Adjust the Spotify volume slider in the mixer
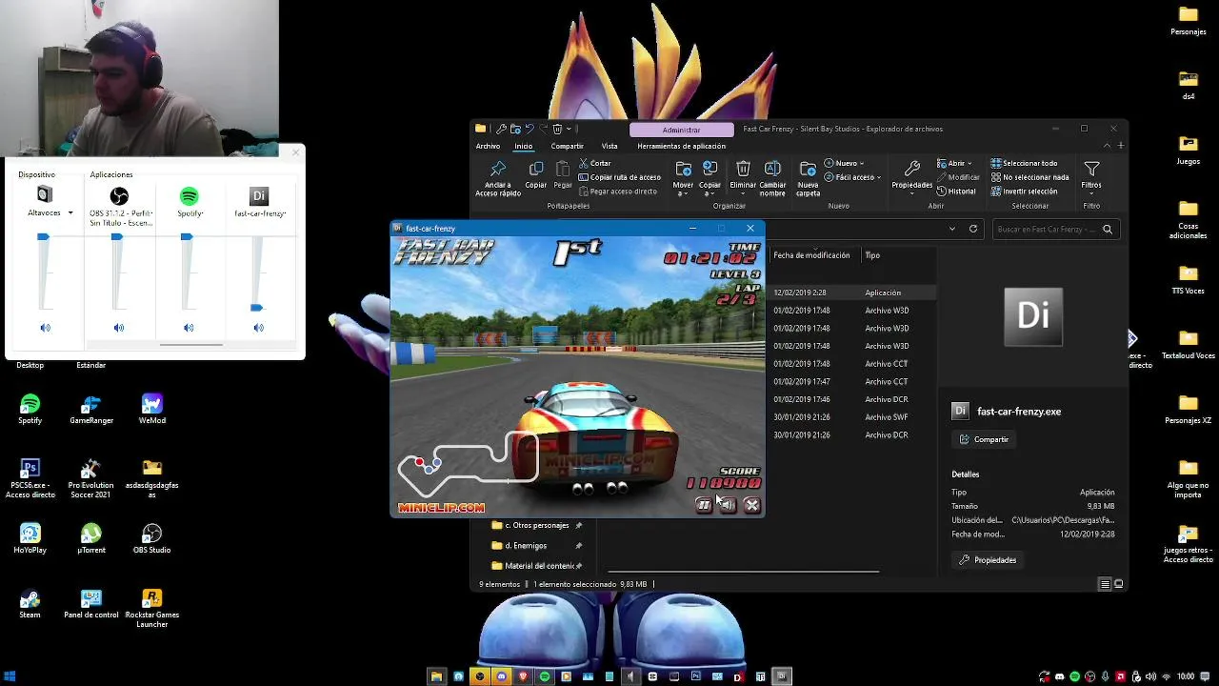Screen dimensions: 1219x686 coord(187,237)
